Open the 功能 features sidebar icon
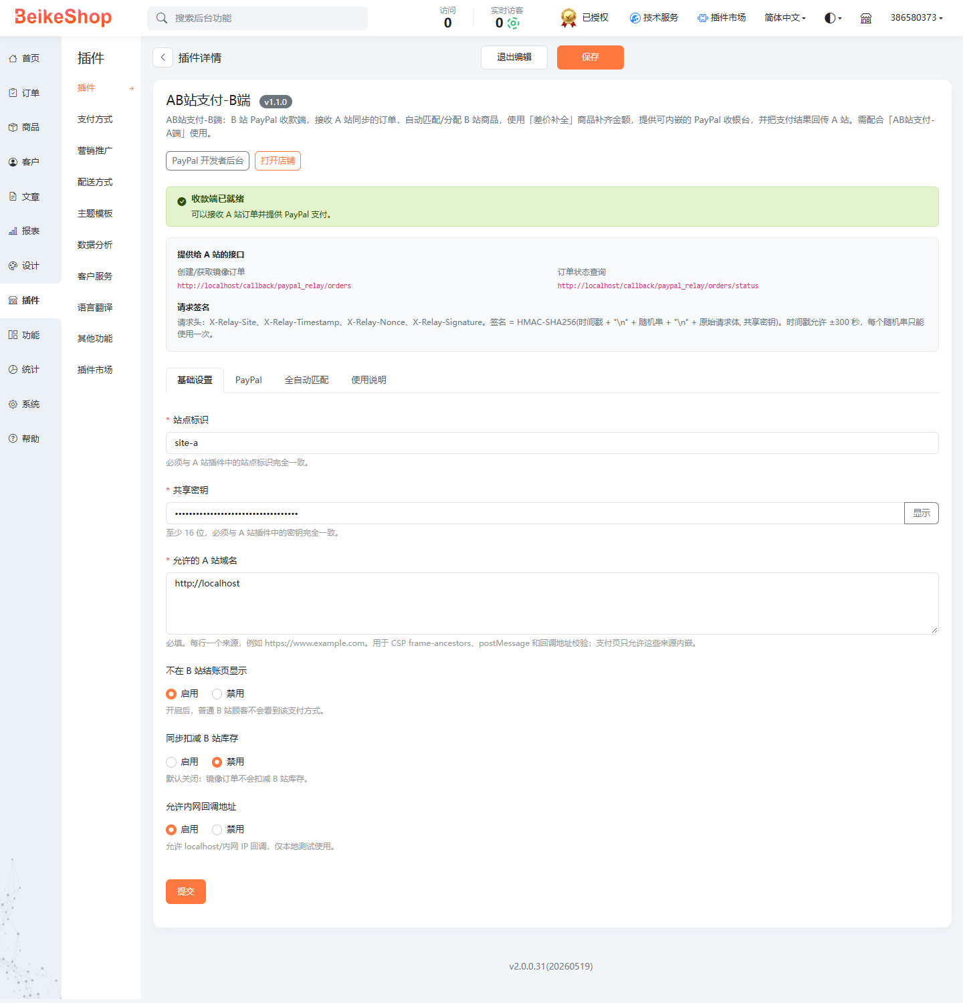The width and height of the screenshot is (963, 1003). tap(13, 335)
